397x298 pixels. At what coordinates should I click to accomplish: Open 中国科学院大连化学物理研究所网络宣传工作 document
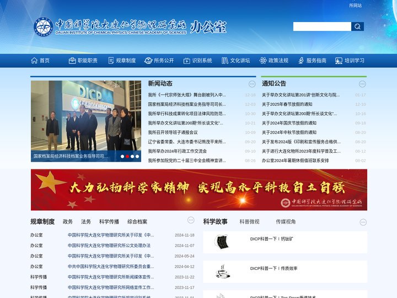coord(111,288)
